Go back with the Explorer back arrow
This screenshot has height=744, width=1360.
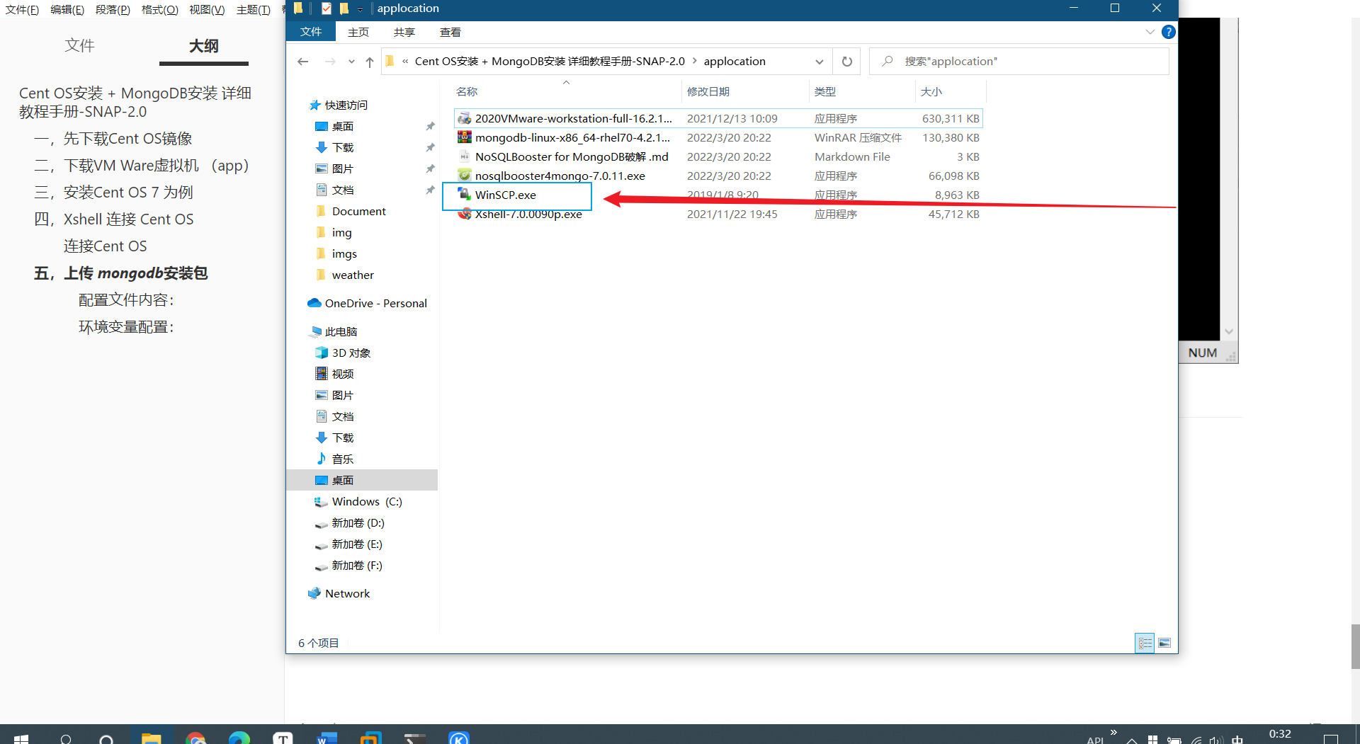click(x=303, y=62)
